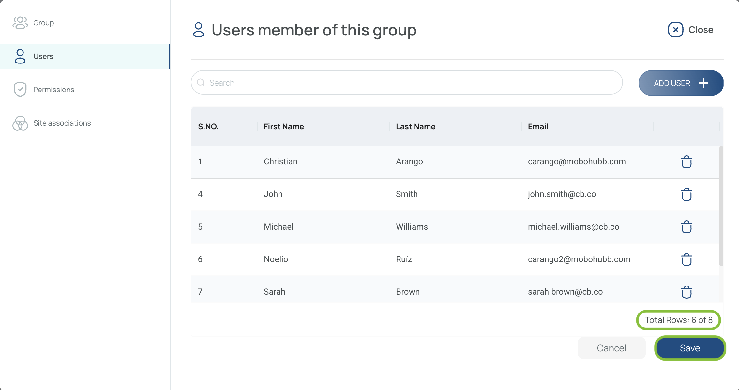The width and height of the screenshot is (739, 390).
Task: Click the user icon beside the page title
Action: click(x=198, y=30)
